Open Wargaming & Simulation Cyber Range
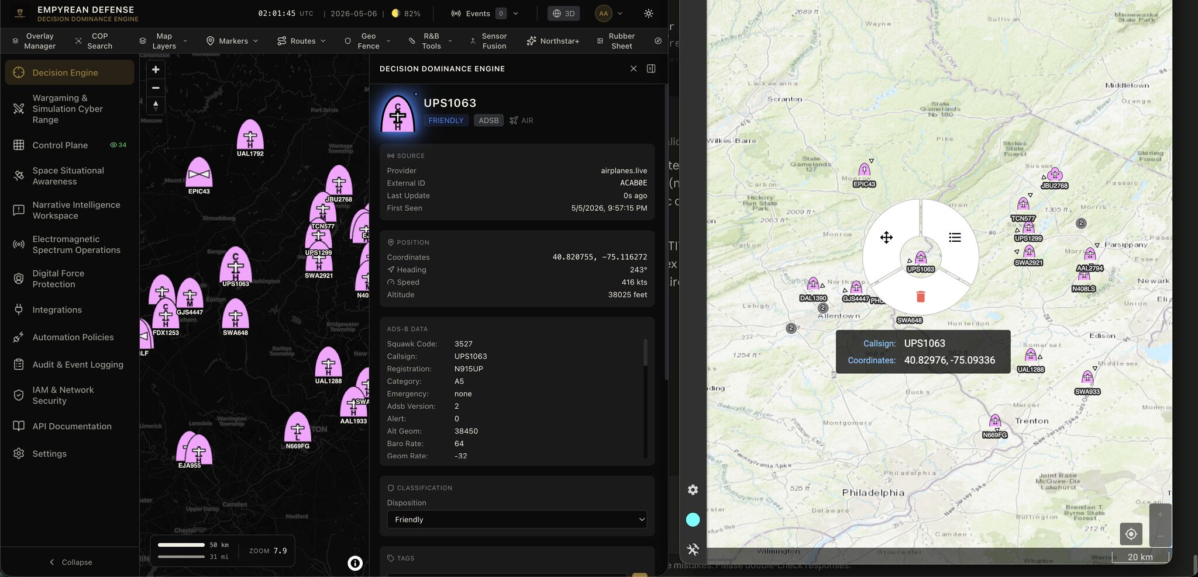Image resolution: width=1198 pixels, height=577 pixels. coord(69,109)
